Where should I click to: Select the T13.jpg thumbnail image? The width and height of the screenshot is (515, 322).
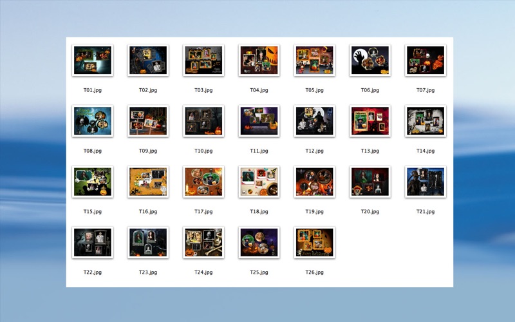(x=370, y=121)
